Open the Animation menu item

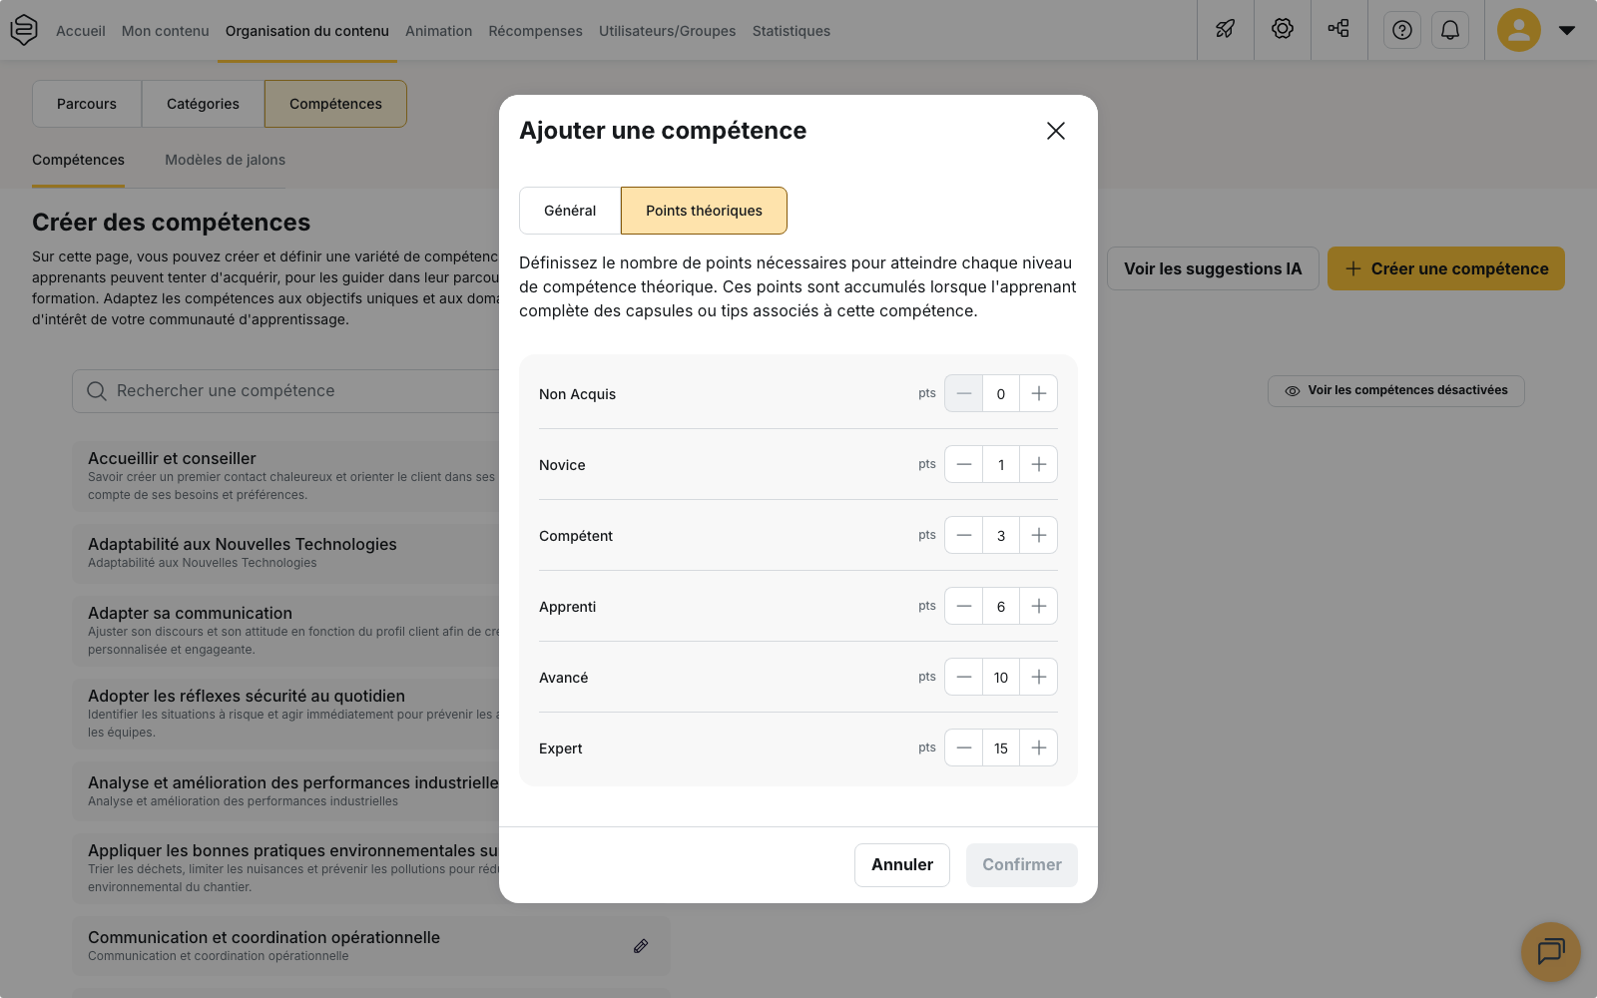(438, 31)
